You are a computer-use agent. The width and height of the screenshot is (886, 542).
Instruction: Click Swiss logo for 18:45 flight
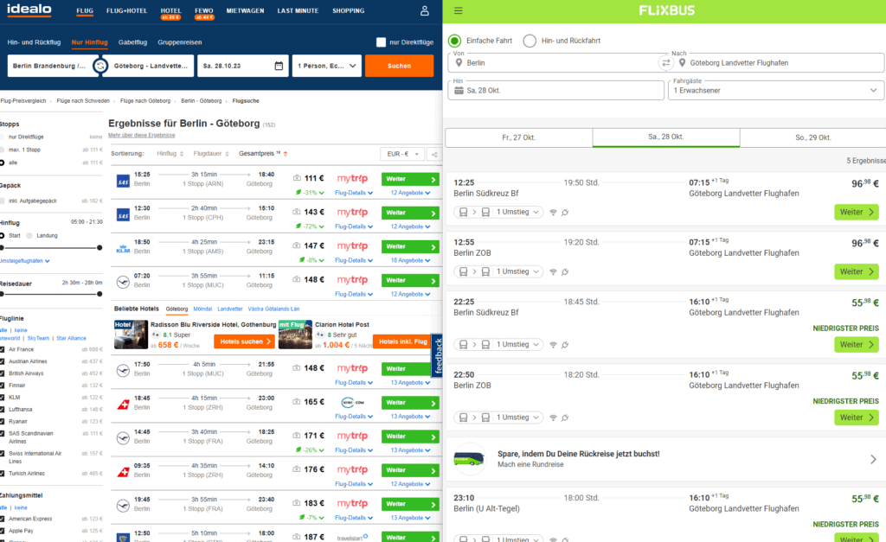pyautogui.click(x=123, y=405)
